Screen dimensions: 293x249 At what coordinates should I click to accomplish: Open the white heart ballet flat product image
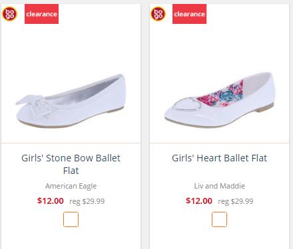(220, 100)
